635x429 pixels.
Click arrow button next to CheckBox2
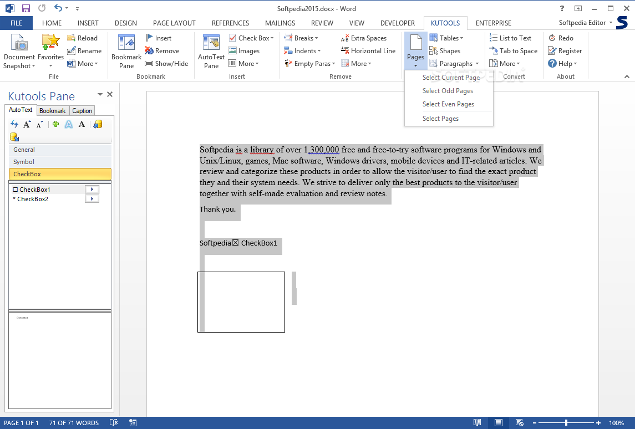92,199
